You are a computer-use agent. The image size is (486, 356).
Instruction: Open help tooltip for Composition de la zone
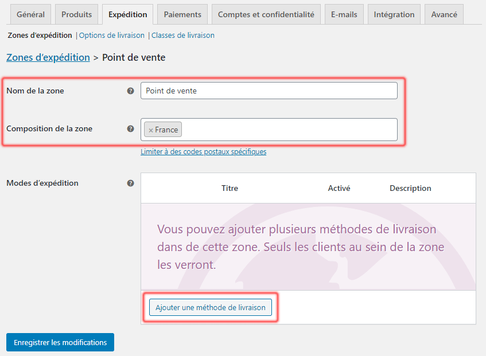click(130, 129)
